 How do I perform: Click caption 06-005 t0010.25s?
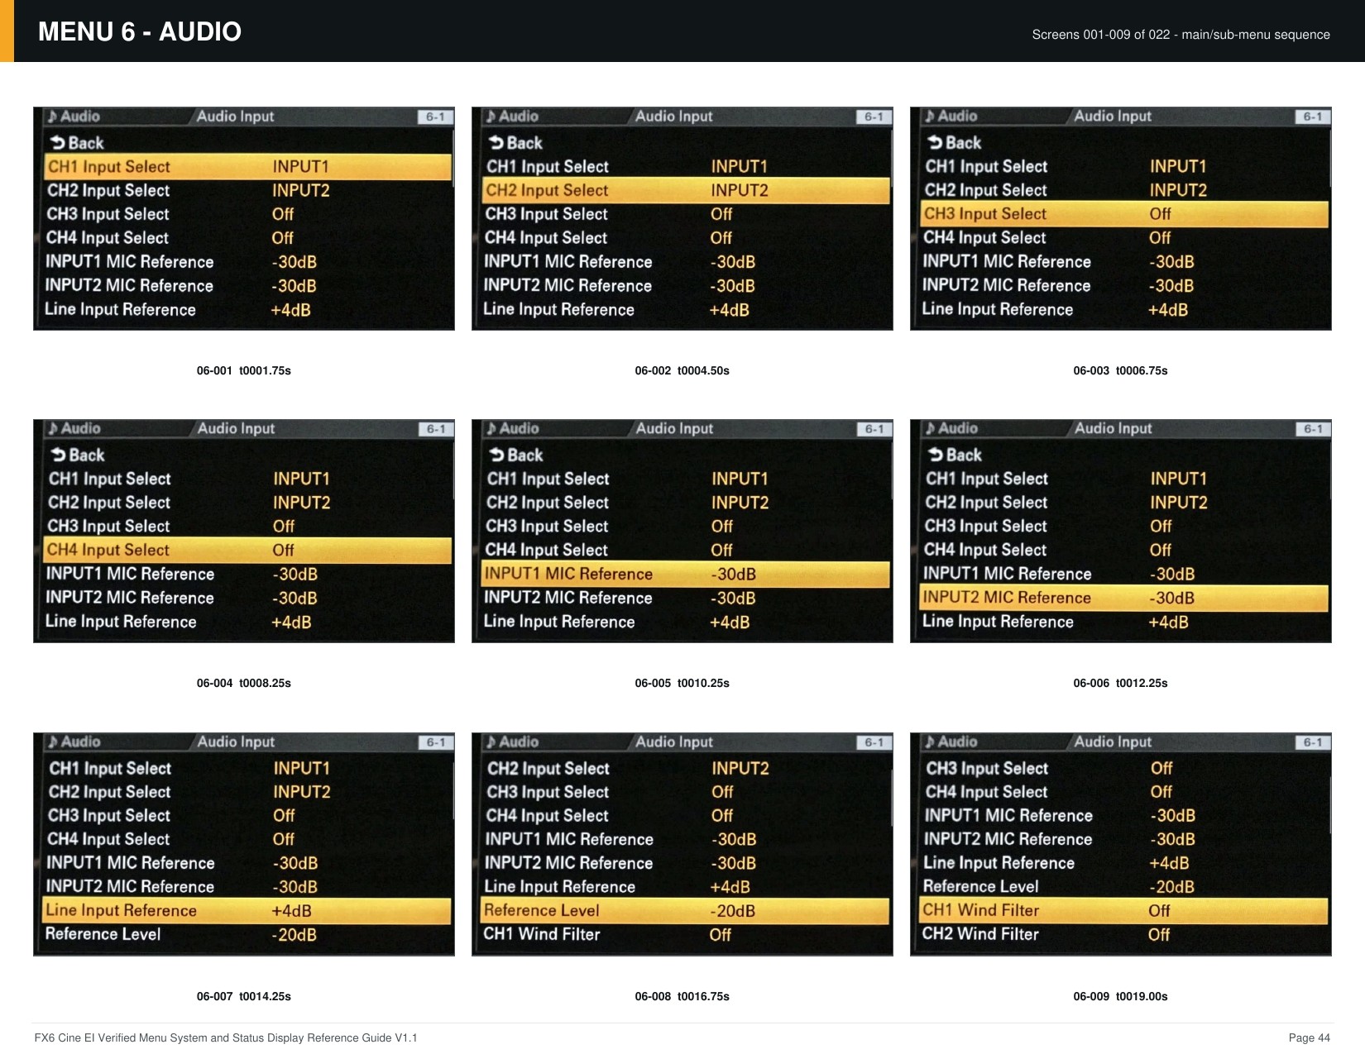tap(682, 684)
